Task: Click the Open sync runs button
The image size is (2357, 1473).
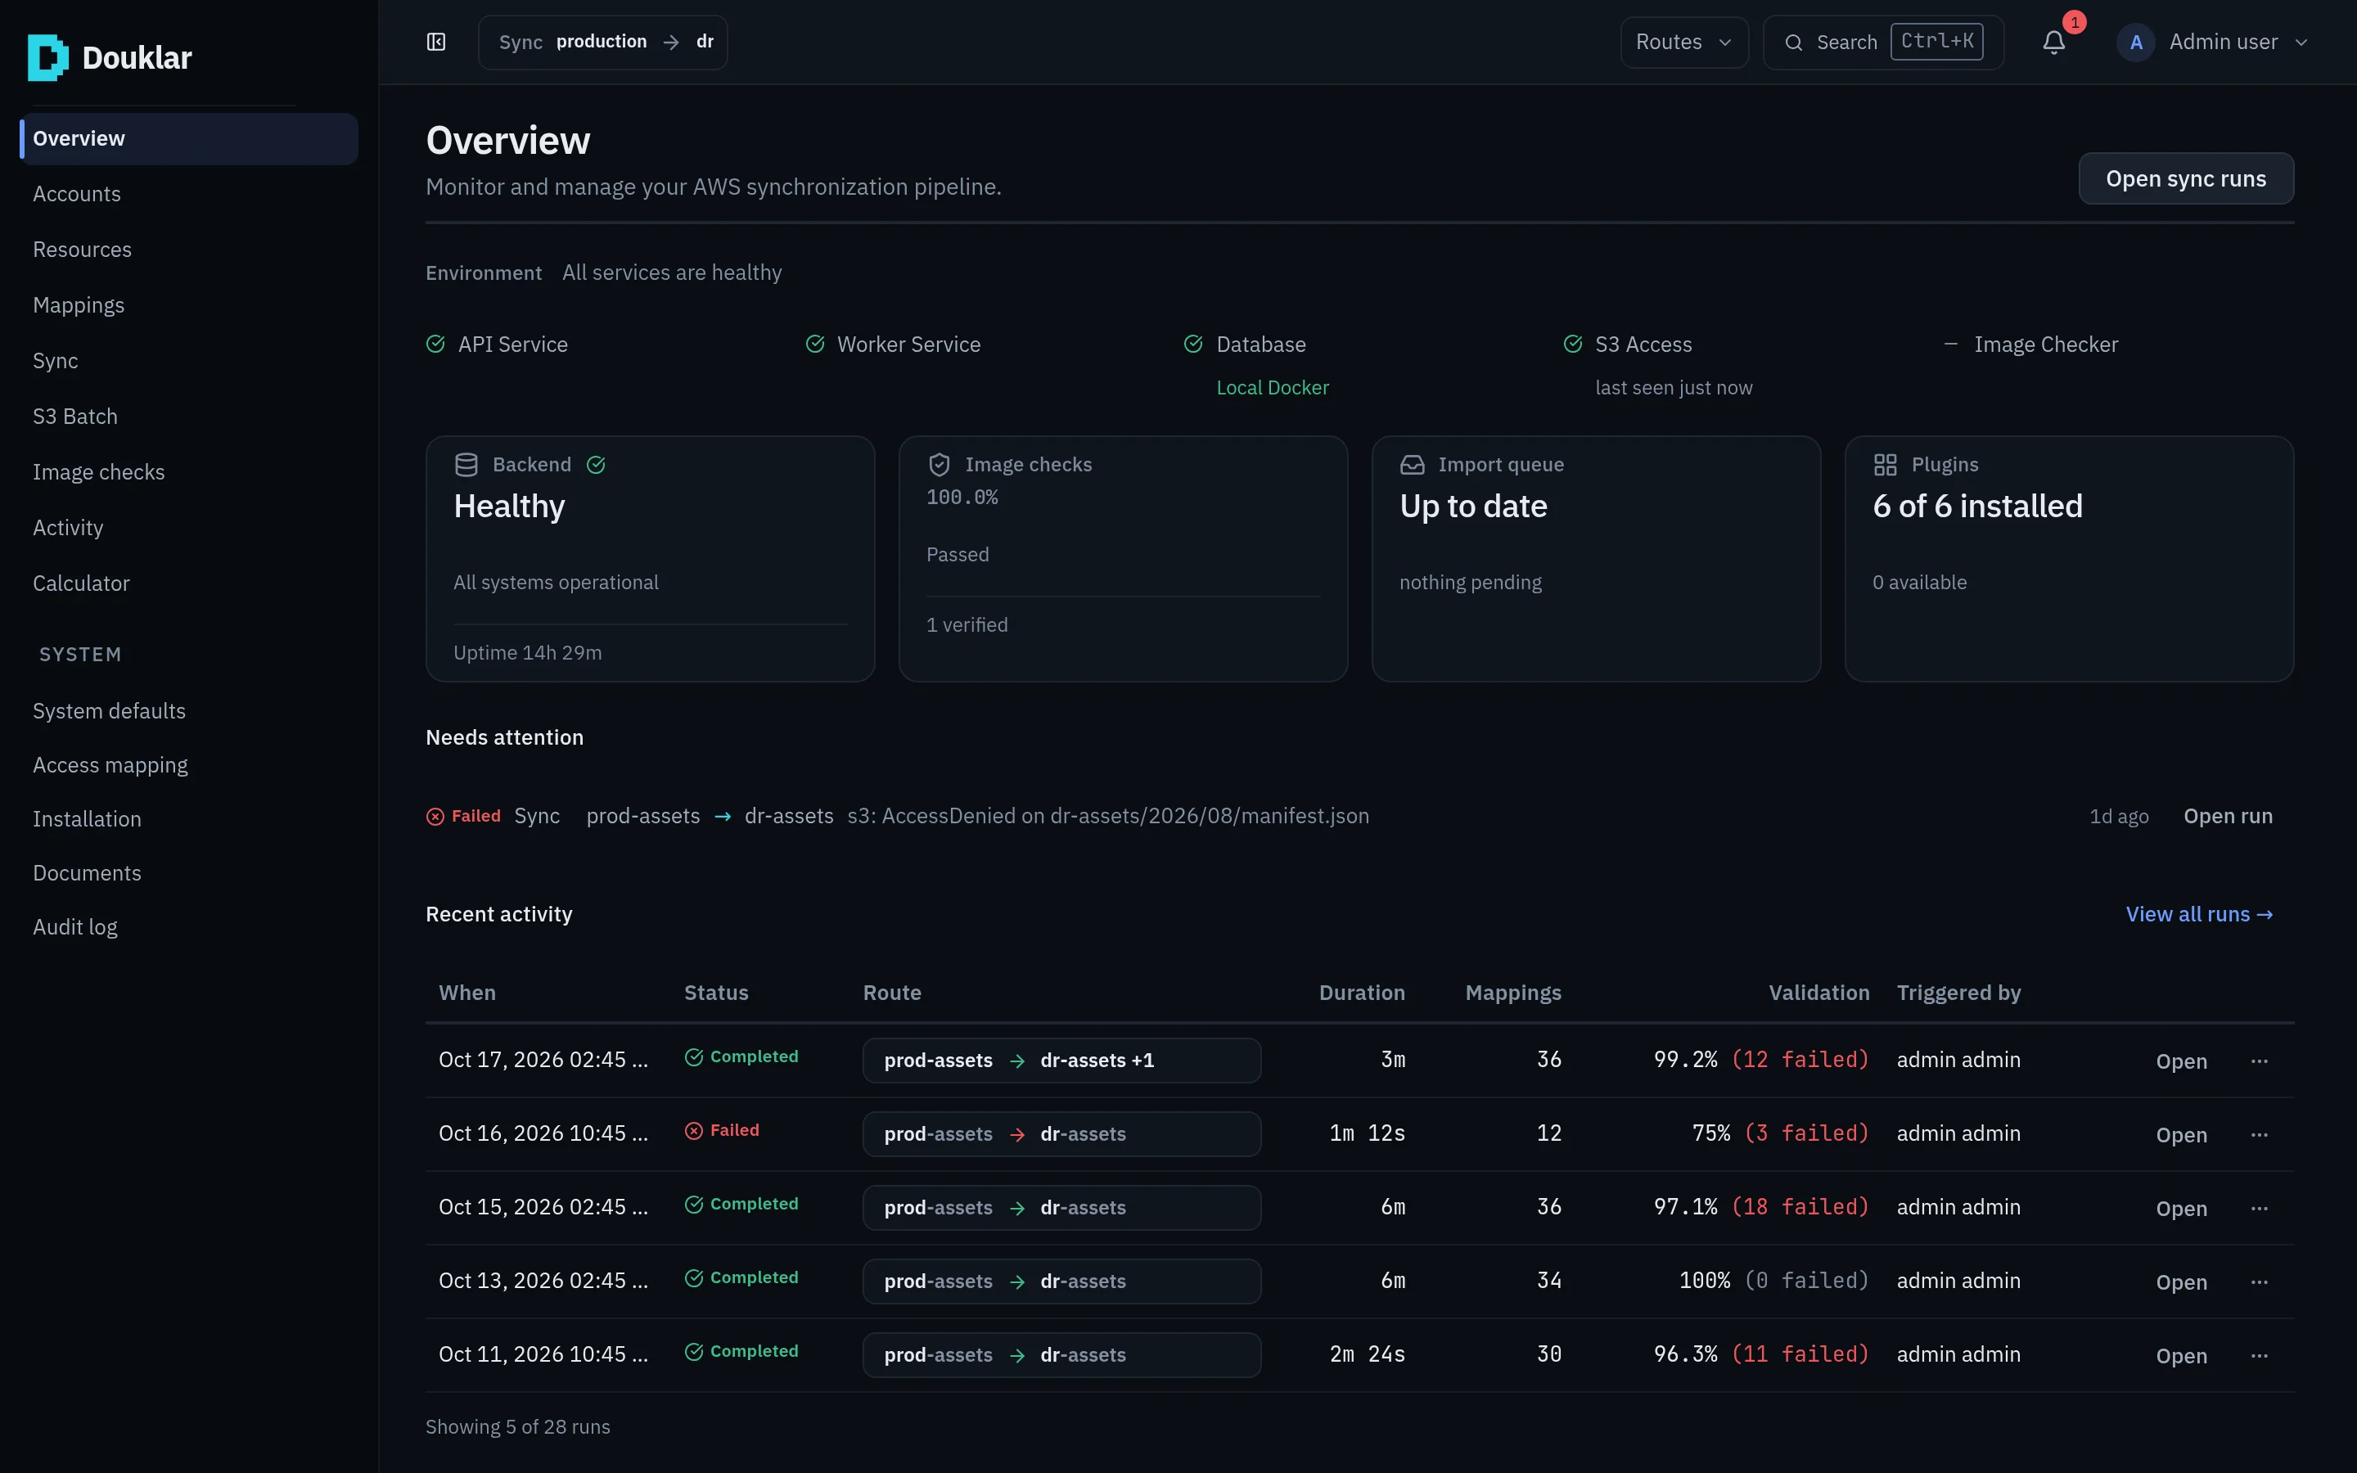Action: (2186, 178)
